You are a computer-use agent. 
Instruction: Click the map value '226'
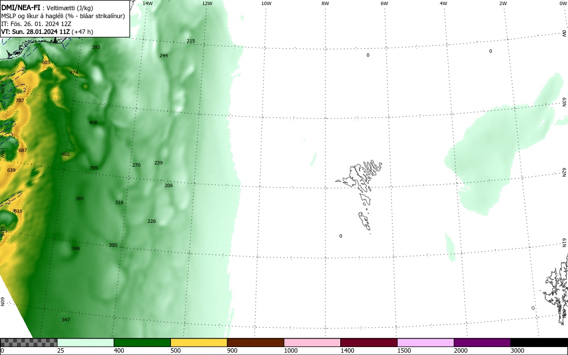[152, 221]
